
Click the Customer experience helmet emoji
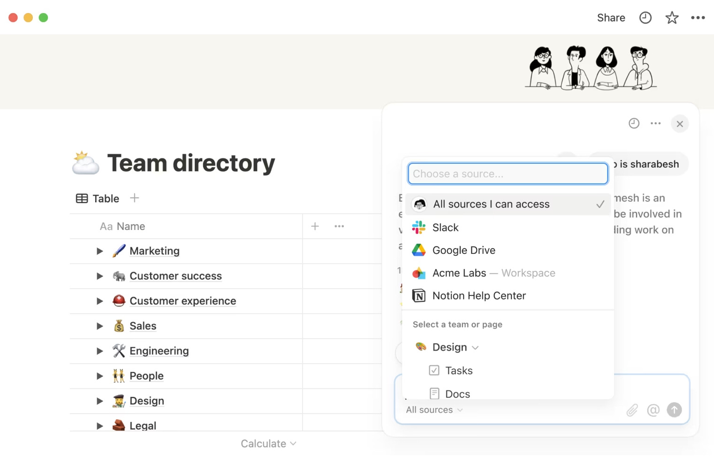(119, 301)
